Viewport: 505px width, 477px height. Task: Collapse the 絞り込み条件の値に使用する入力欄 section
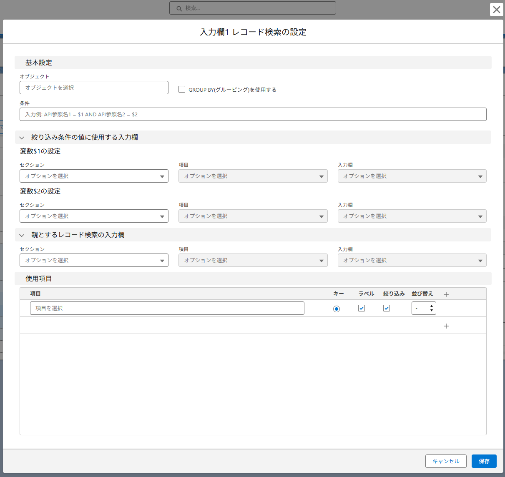(x=22, y=138)
